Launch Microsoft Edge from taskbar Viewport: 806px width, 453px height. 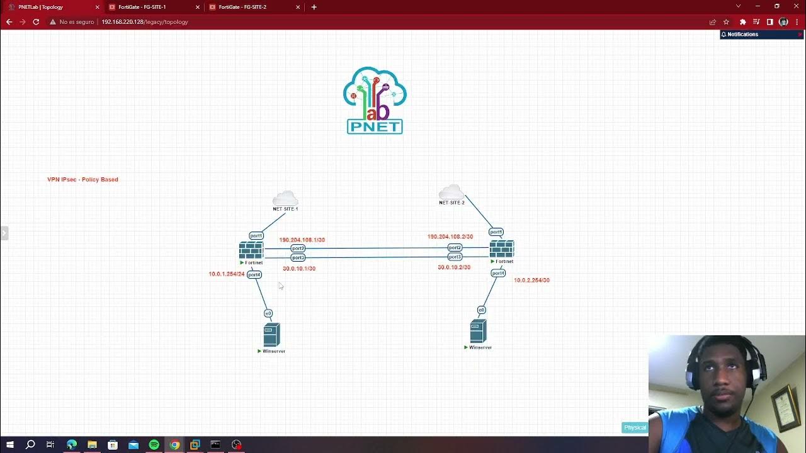tap(72, 445)
